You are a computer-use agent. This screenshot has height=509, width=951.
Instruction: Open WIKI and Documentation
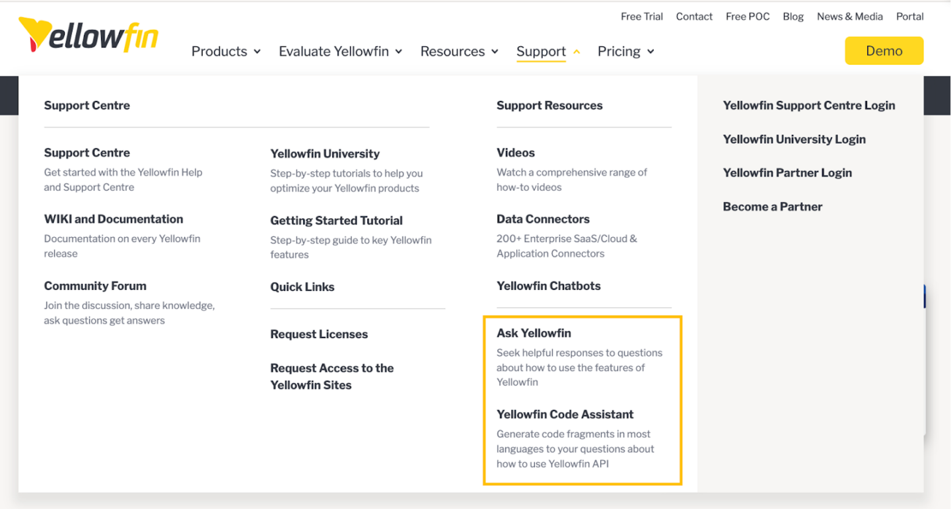(113, 219)
